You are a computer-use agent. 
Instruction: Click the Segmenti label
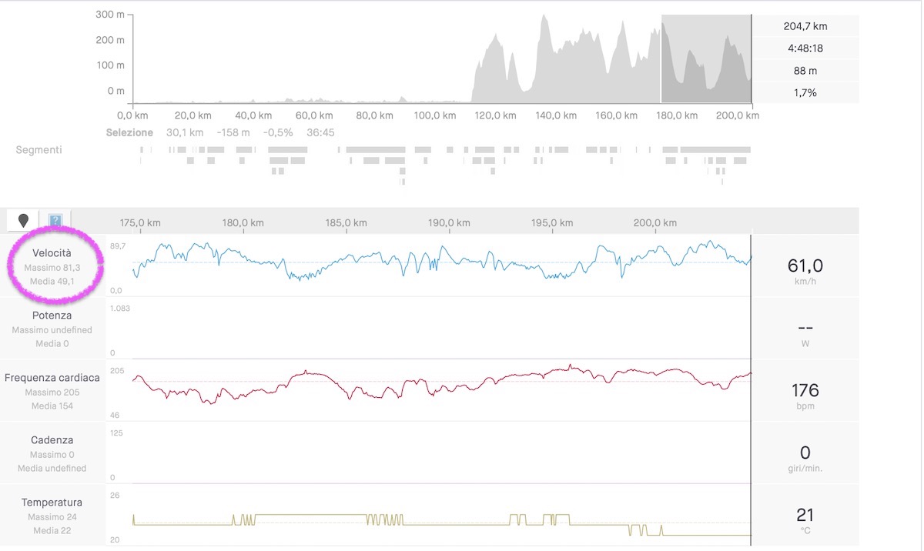click(x=38, y=149)
